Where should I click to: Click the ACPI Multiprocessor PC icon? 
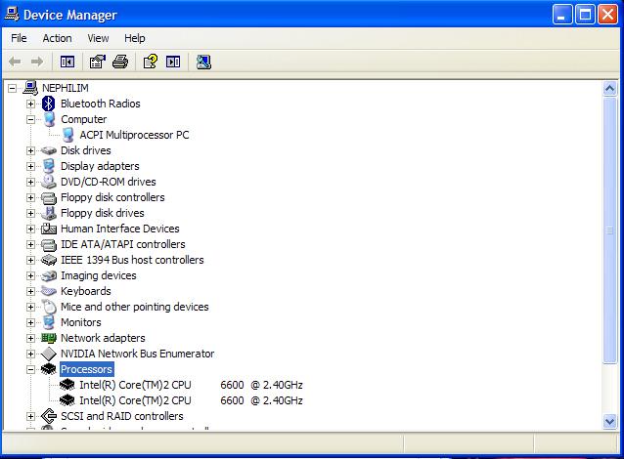[67, 135]
